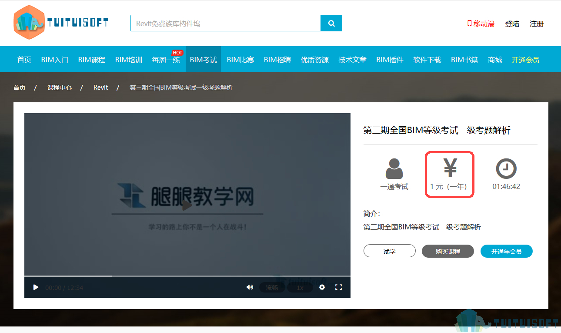
Task: Open the BIM招聘 nav item
Action: coord(277,60)
